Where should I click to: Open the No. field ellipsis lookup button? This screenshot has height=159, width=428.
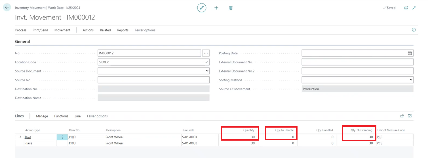[x=206, y=53]
